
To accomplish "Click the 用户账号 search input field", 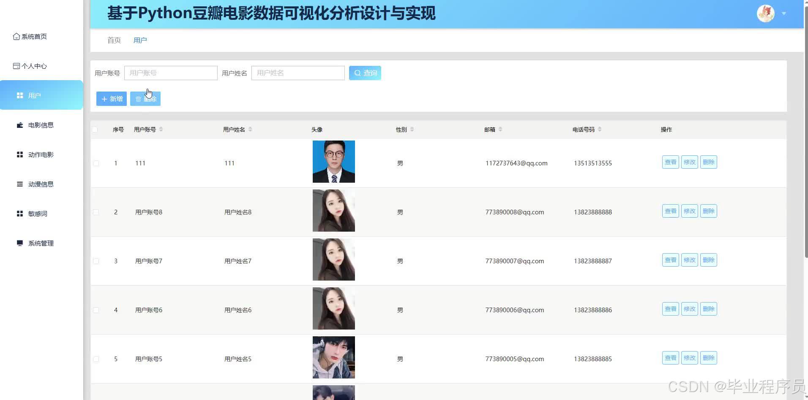I will pyautogui.click(x=171, y=73).
